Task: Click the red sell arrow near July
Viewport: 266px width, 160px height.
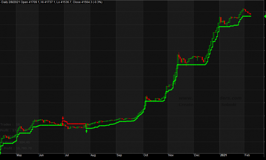Action: pyautogui.click(x=63, y=118)
